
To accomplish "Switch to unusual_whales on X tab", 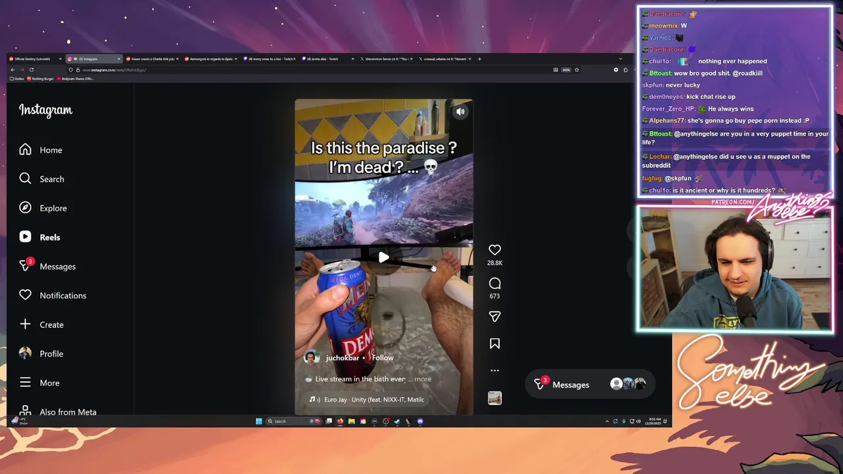I will click(445, 59).
